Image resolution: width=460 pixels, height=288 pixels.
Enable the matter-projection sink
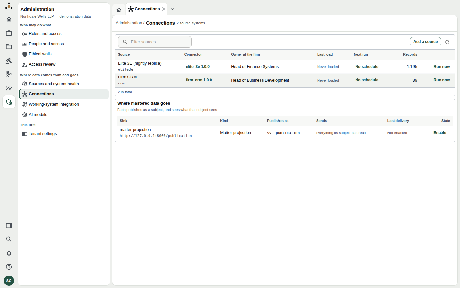440,133
